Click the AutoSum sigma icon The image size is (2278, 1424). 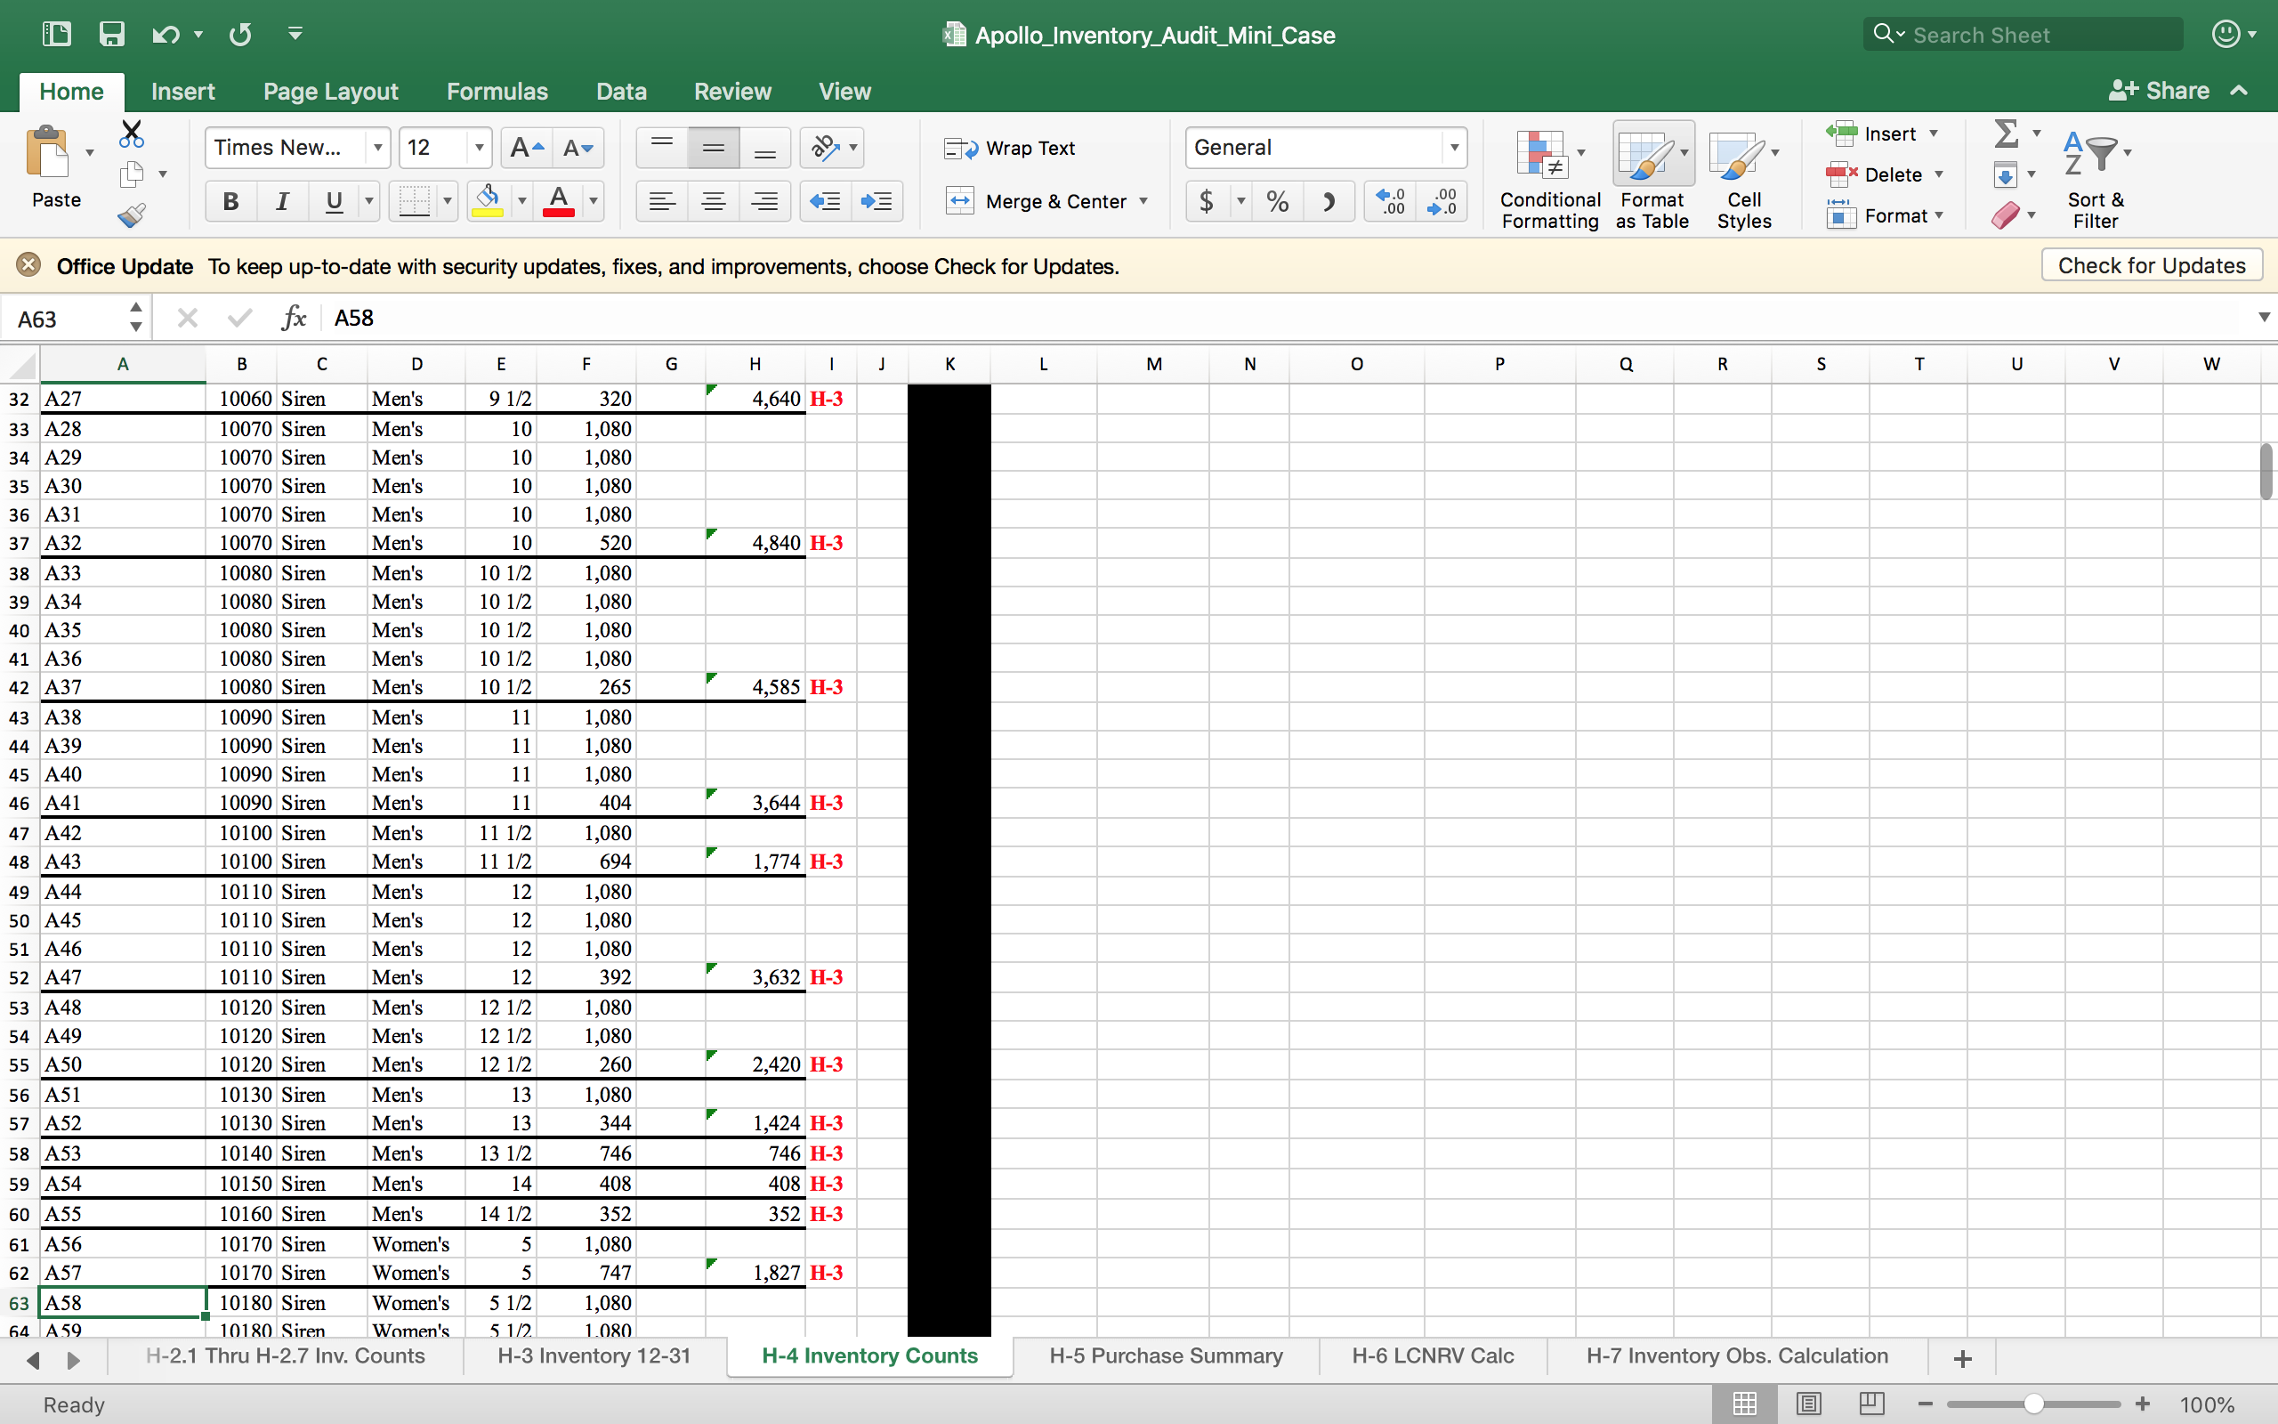click(2006, 133)
